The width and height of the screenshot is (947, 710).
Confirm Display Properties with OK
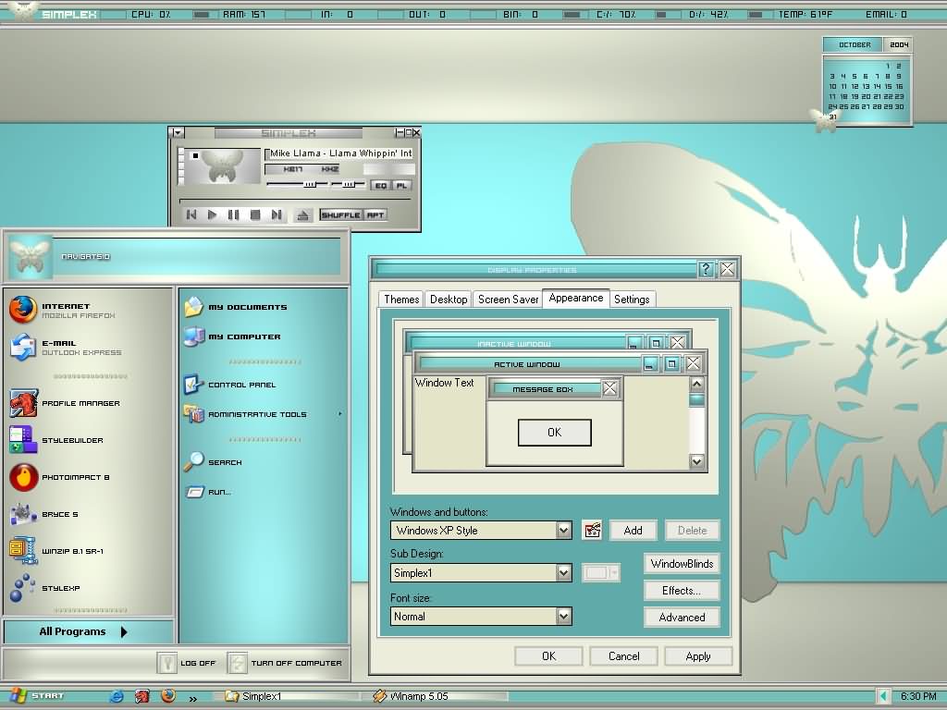tap(549, 656)
